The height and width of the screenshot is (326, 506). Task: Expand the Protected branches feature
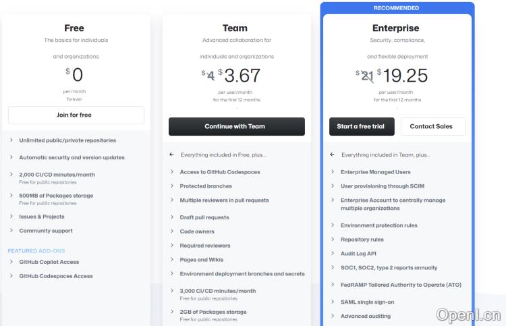[x=206, y=186]
